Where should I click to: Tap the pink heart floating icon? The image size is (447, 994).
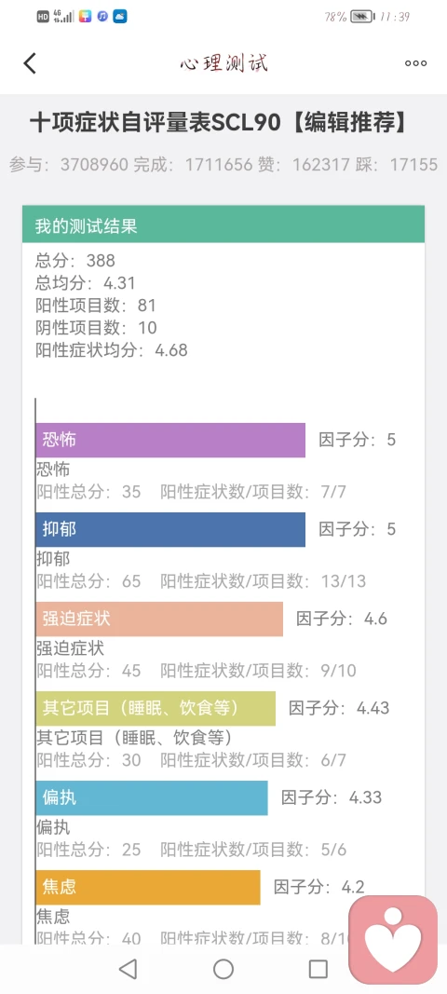pyautogui.click(x=393, y=938)
